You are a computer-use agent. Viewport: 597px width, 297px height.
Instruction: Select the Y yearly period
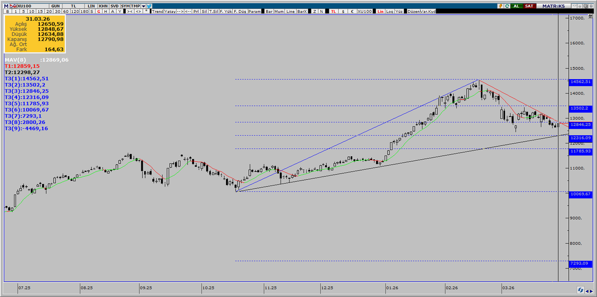(x=119, y=11)
